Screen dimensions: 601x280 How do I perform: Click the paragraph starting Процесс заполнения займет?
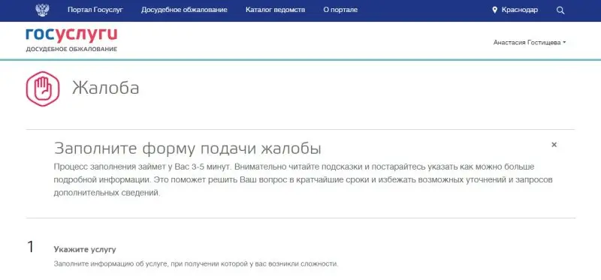(303, 180)
